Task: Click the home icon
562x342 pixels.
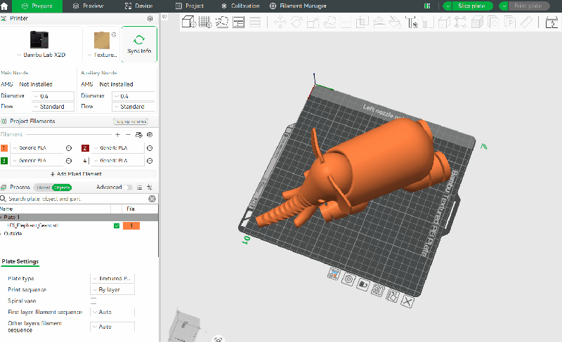Action: point(4,6)
